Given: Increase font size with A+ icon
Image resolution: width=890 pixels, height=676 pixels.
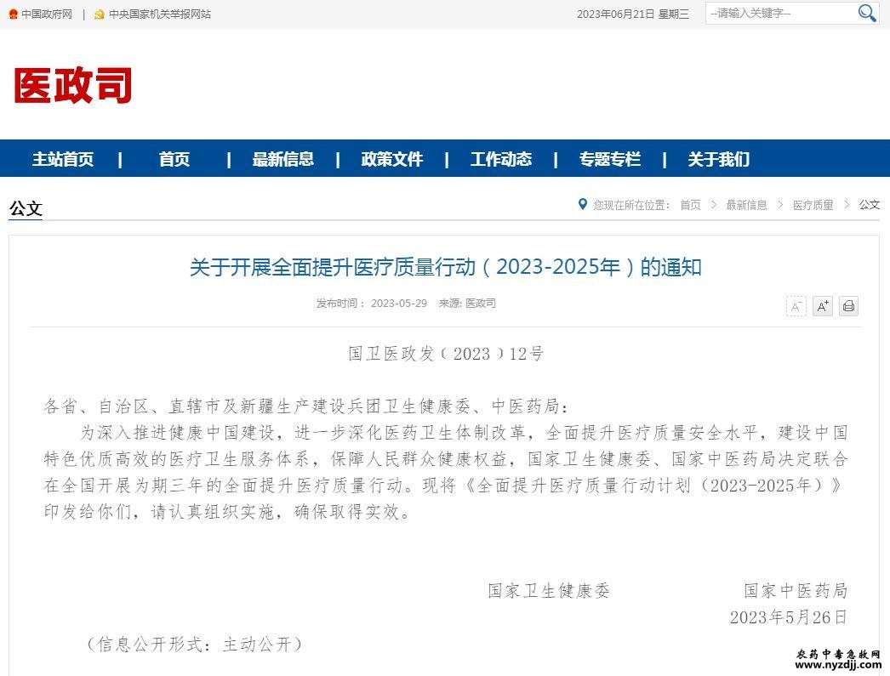Looking at the screenshot, I should pyautogui.click(x=822, y=306).
